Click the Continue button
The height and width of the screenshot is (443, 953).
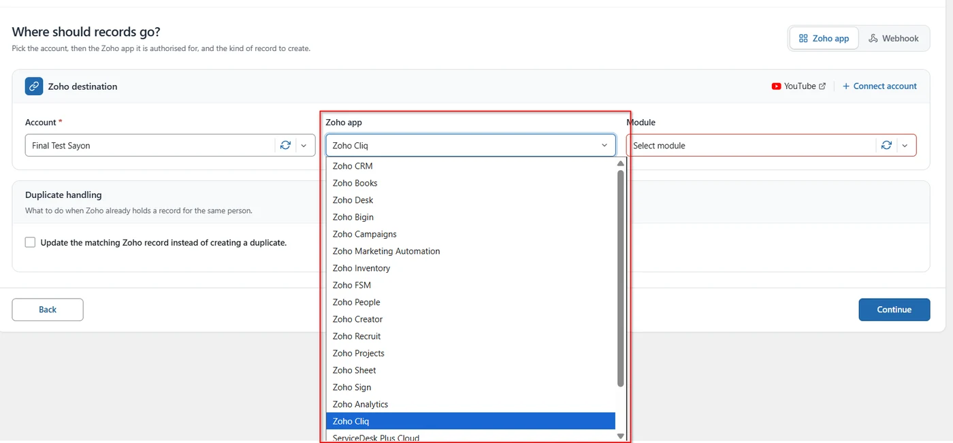click(x=894, y=310)
